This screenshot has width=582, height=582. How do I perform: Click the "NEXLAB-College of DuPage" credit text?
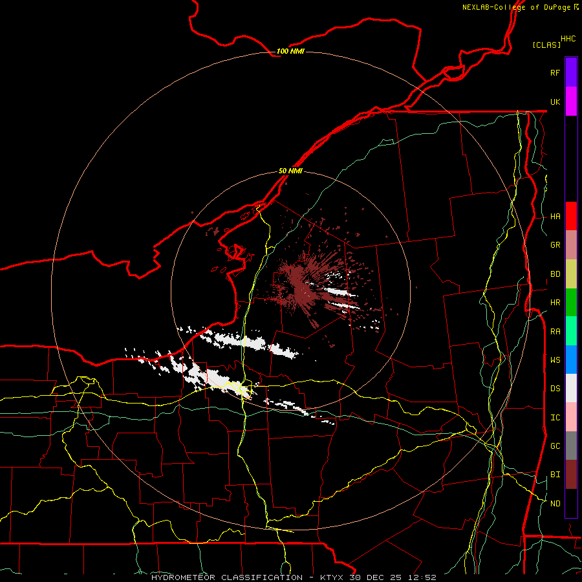[x=516, y=7]
